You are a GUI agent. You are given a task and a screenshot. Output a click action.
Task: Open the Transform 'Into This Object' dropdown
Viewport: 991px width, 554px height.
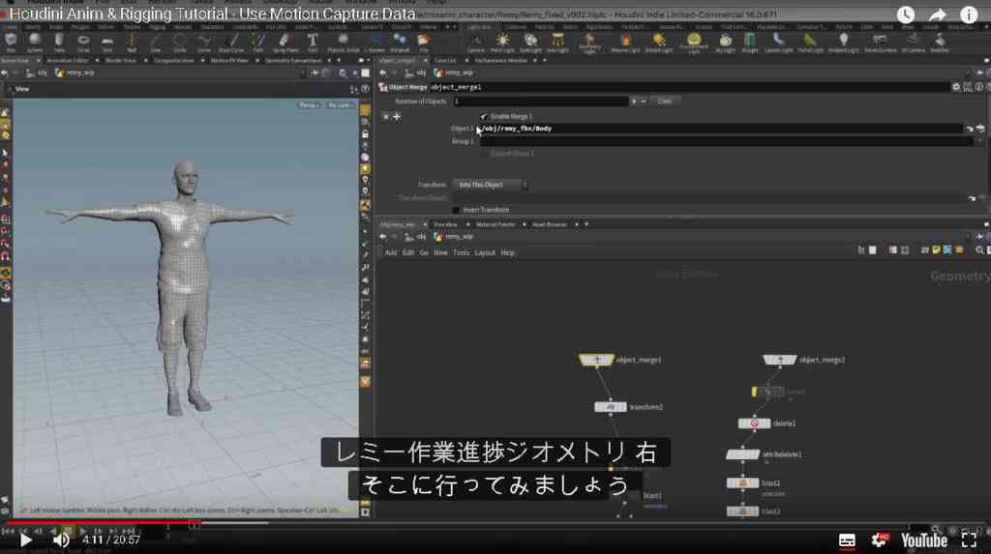pos(490,185)
